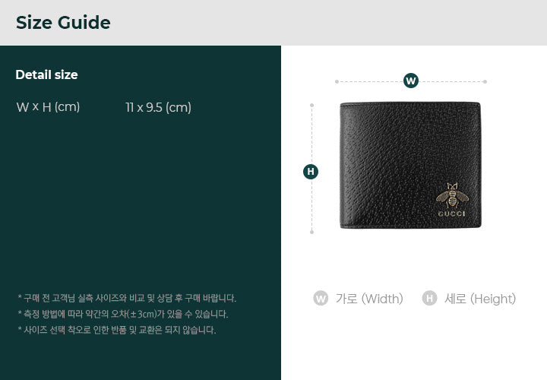Click the dark green W width marker icon

click(411, 81)
